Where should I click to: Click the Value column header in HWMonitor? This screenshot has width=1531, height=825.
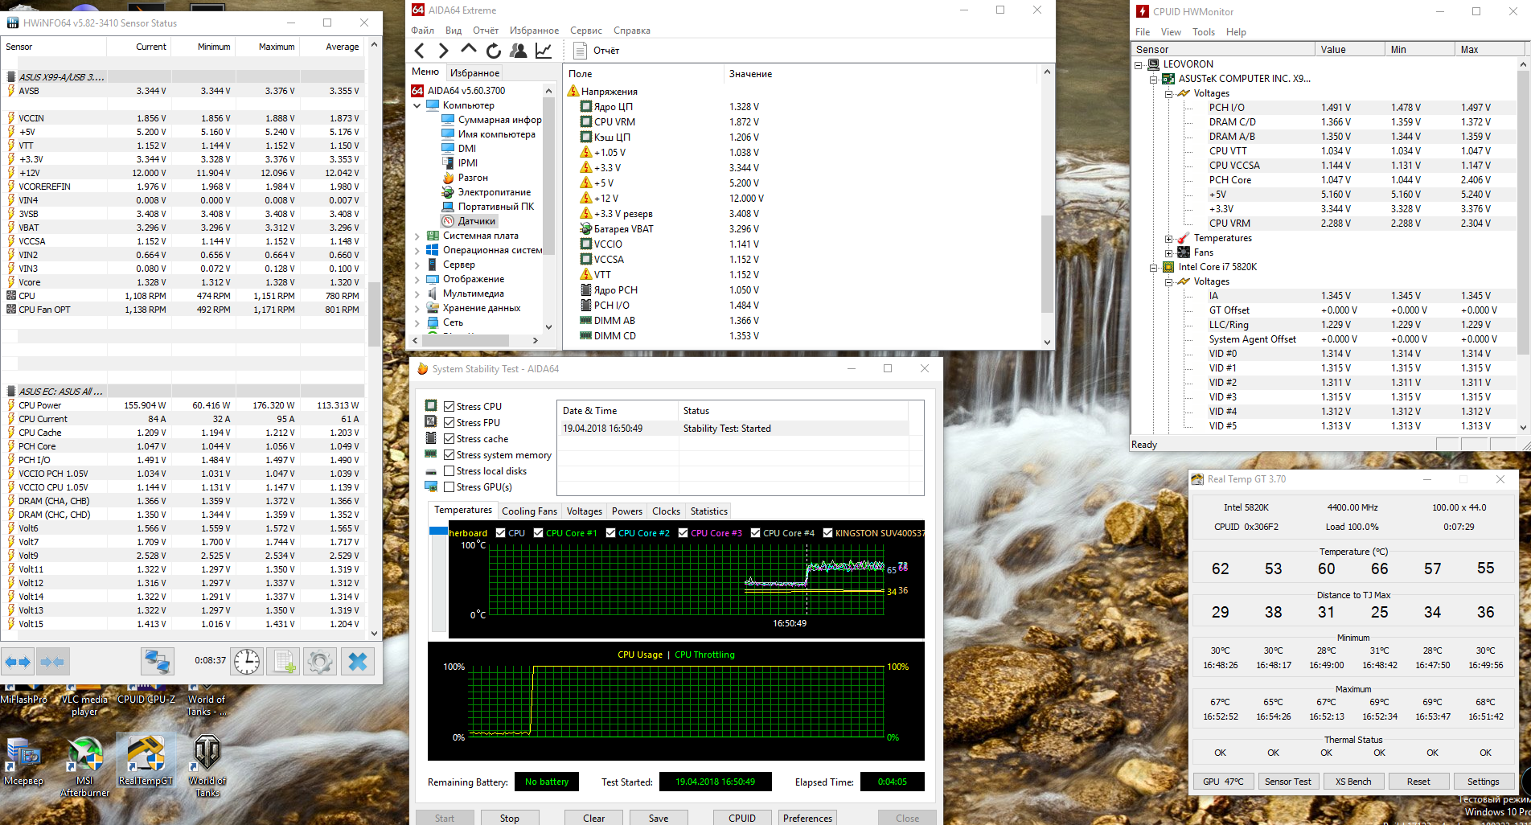point(1350,50)
